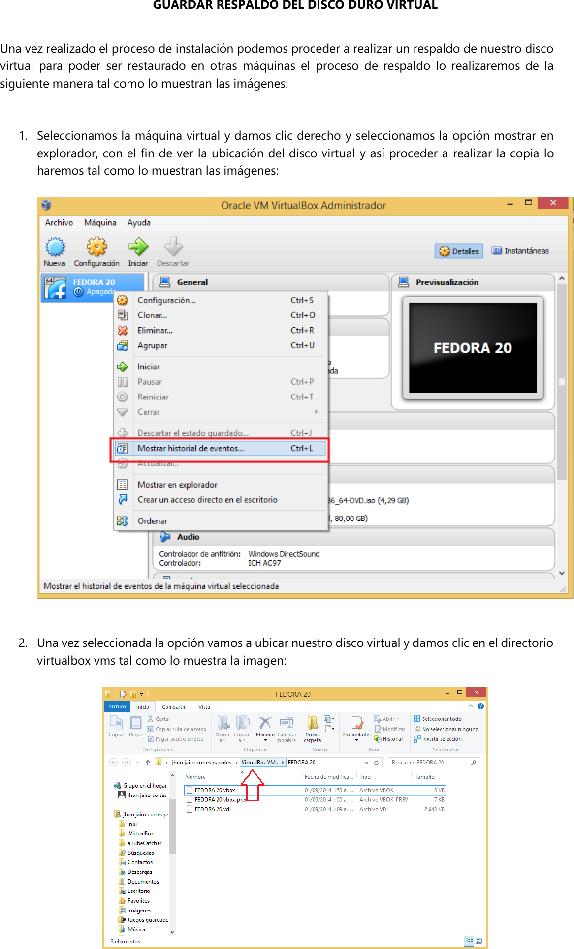Choose Clonar... in the context menu
The image size is (574, 949).
coord(221,315)
